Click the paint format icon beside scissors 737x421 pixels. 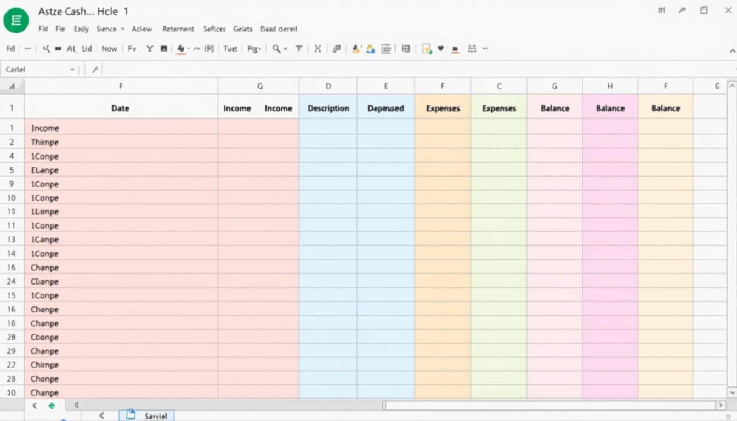(x=337, y=49)
